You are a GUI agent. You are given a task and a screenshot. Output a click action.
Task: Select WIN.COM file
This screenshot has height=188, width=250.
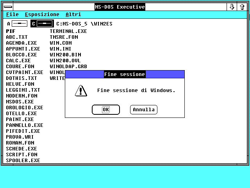tap(61, 43)
